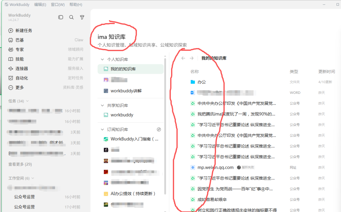Click the 技能 book icon

[11, 59]
